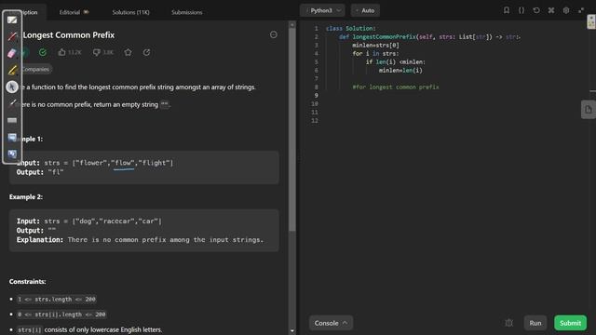Open the Python3 language dropdown
This screenshot has width=596, height=335.
(323, 10)
